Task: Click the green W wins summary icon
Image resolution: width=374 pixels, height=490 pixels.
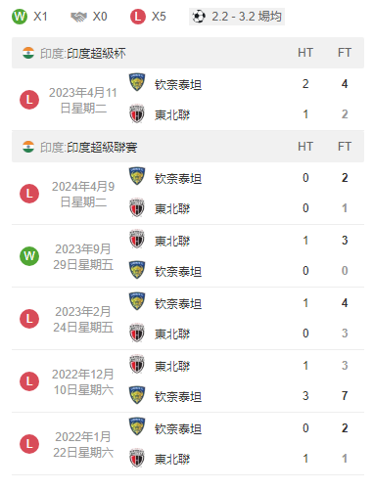Action: pyautogui.click(x=20, y=17)
